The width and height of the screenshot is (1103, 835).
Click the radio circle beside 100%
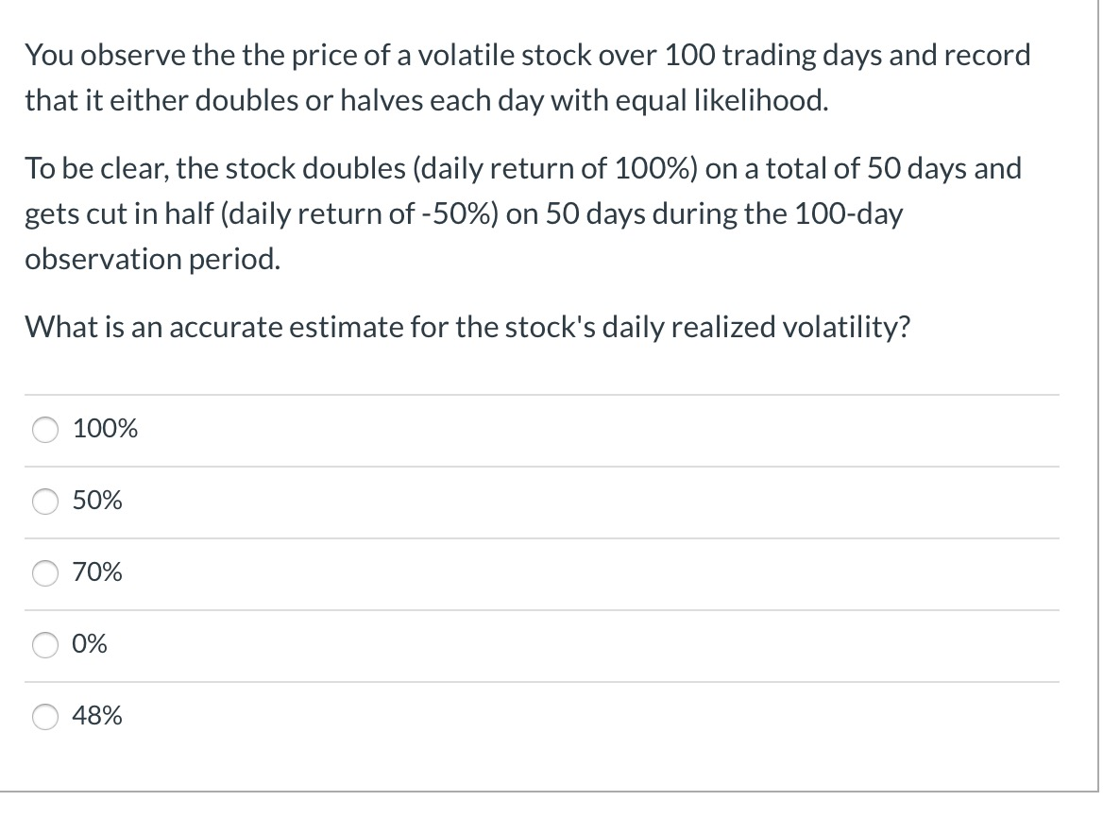(44, 429)
